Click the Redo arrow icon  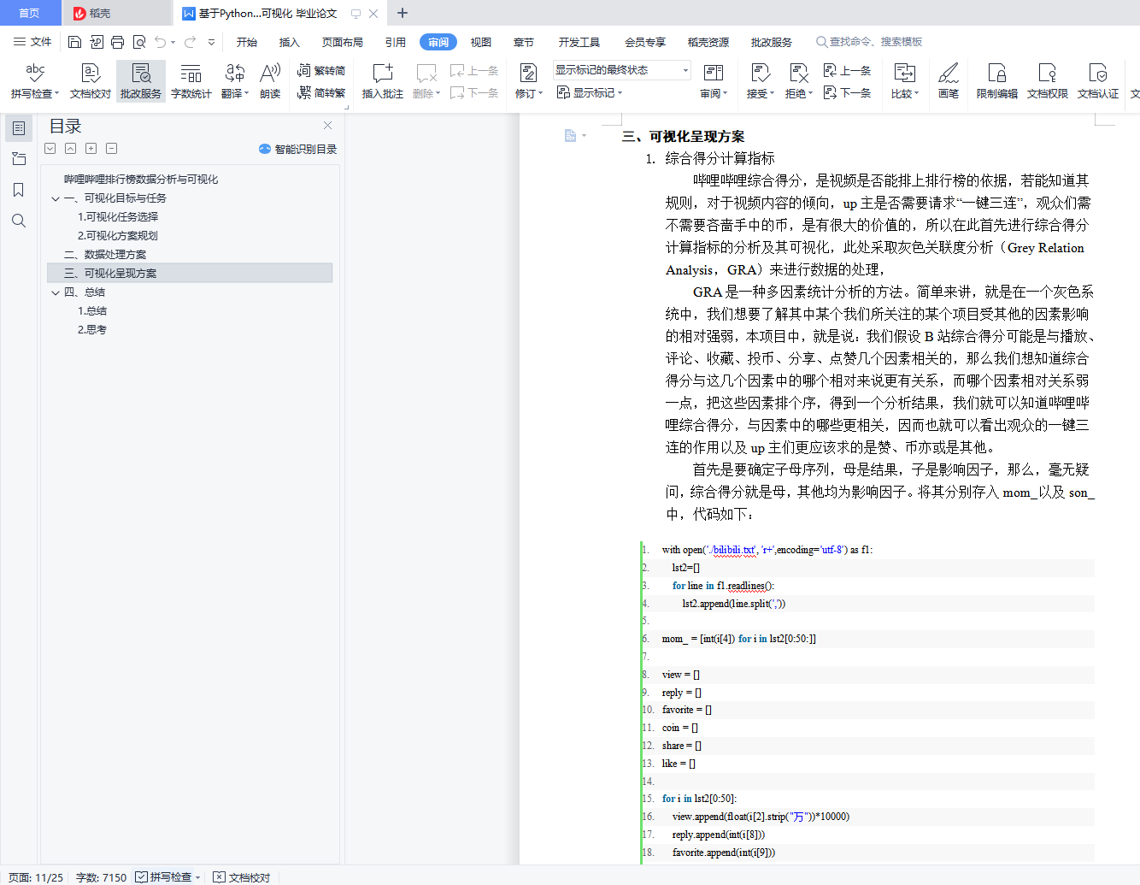click(190, 42)
